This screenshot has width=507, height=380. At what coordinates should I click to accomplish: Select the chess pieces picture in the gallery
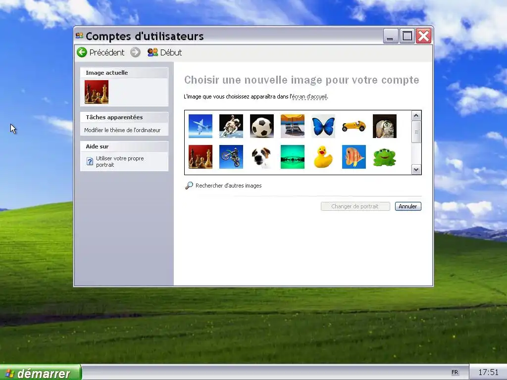pyautogui.click(x=201, y=157)
